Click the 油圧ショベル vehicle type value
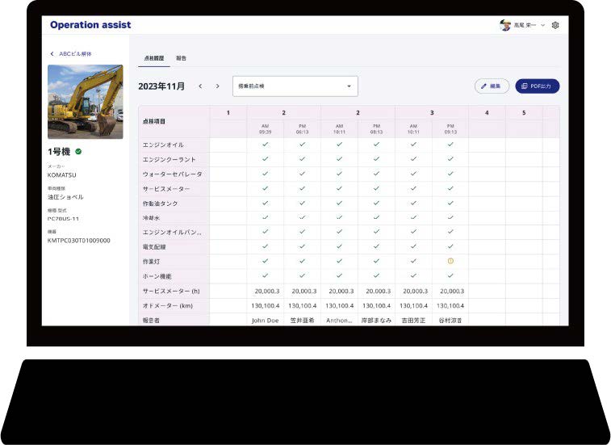Screen dimensions: 611x445 [x=65, y=197]
